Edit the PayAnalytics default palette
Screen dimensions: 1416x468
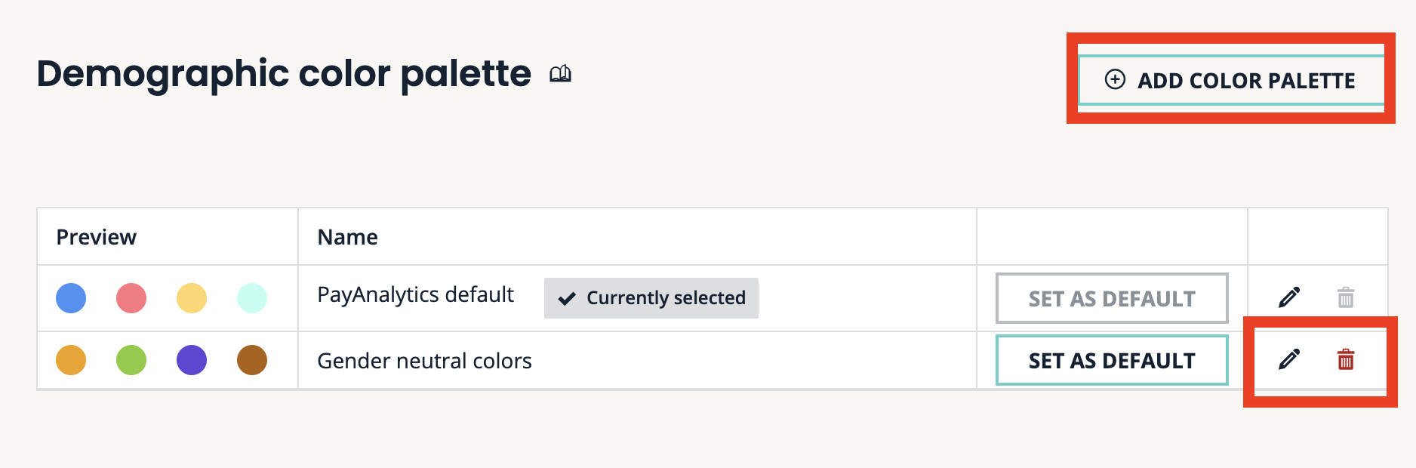click(1289, 297)
